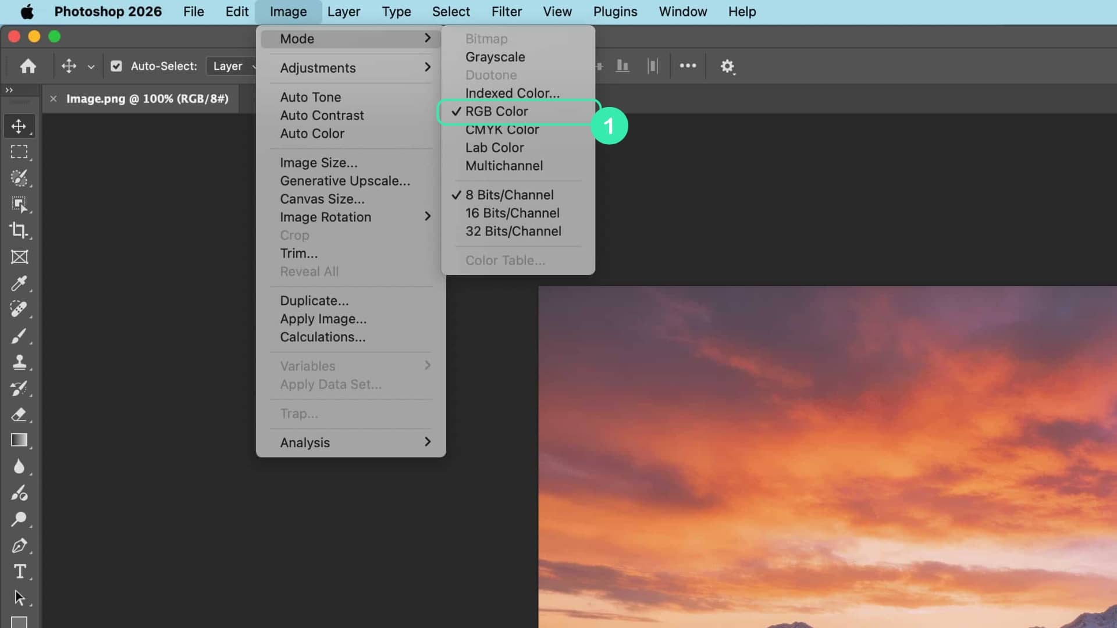Open the Window menu
Screen dimensions: 1117x628
(682, 12)
